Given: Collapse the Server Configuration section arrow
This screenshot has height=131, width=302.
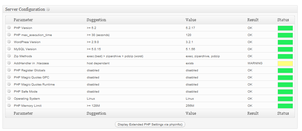Looking at the screenshot, I should point(48,9).
